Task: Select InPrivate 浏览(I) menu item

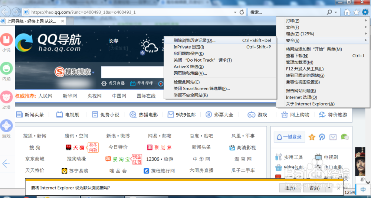Action: (220, 47)
